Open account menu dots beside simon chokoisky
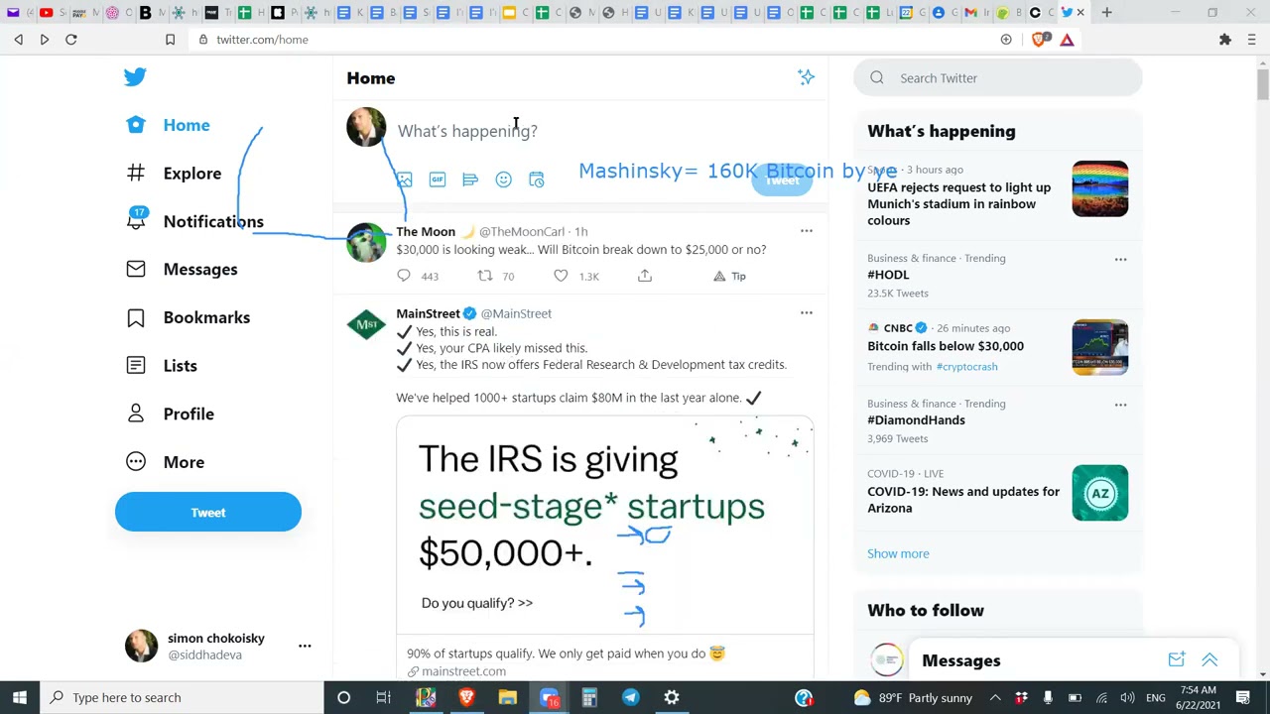 [x=305, y=646]
